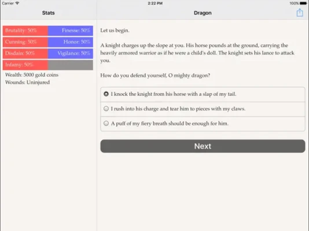Click the Wealth 5000 gold coins text

pos(32,75)
